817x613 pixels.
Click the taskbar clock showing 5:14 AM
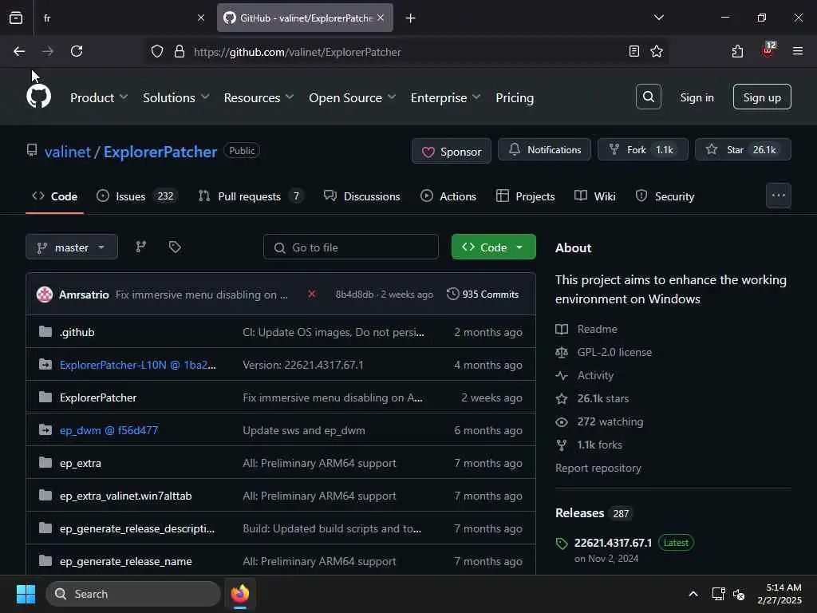pyautogui.click(x=780, y=594)
